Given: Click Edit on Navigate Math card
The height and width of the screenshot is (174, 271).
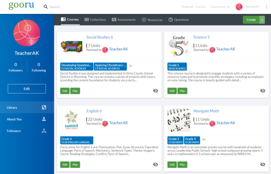Looking at the screenshot, I should point(172,165).
